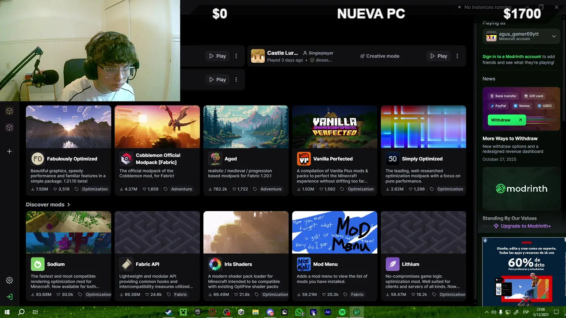
Task: Open the Iris Shaders thumbnail image
Action: pos(246,232)
